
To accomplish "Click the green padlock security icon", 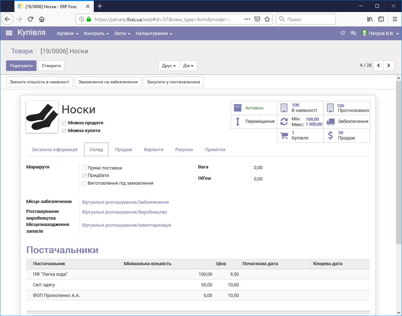I will point(89,19).
